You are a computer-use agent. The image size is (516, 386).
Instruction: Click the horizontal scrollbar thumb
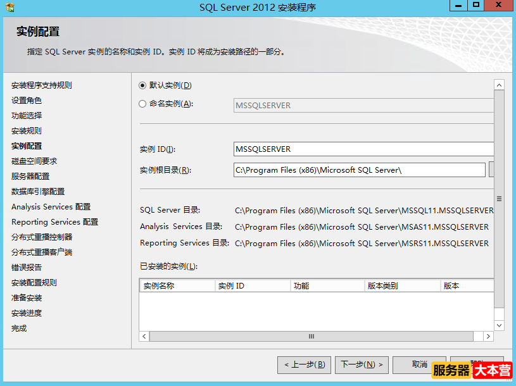[x=311, y=337]
